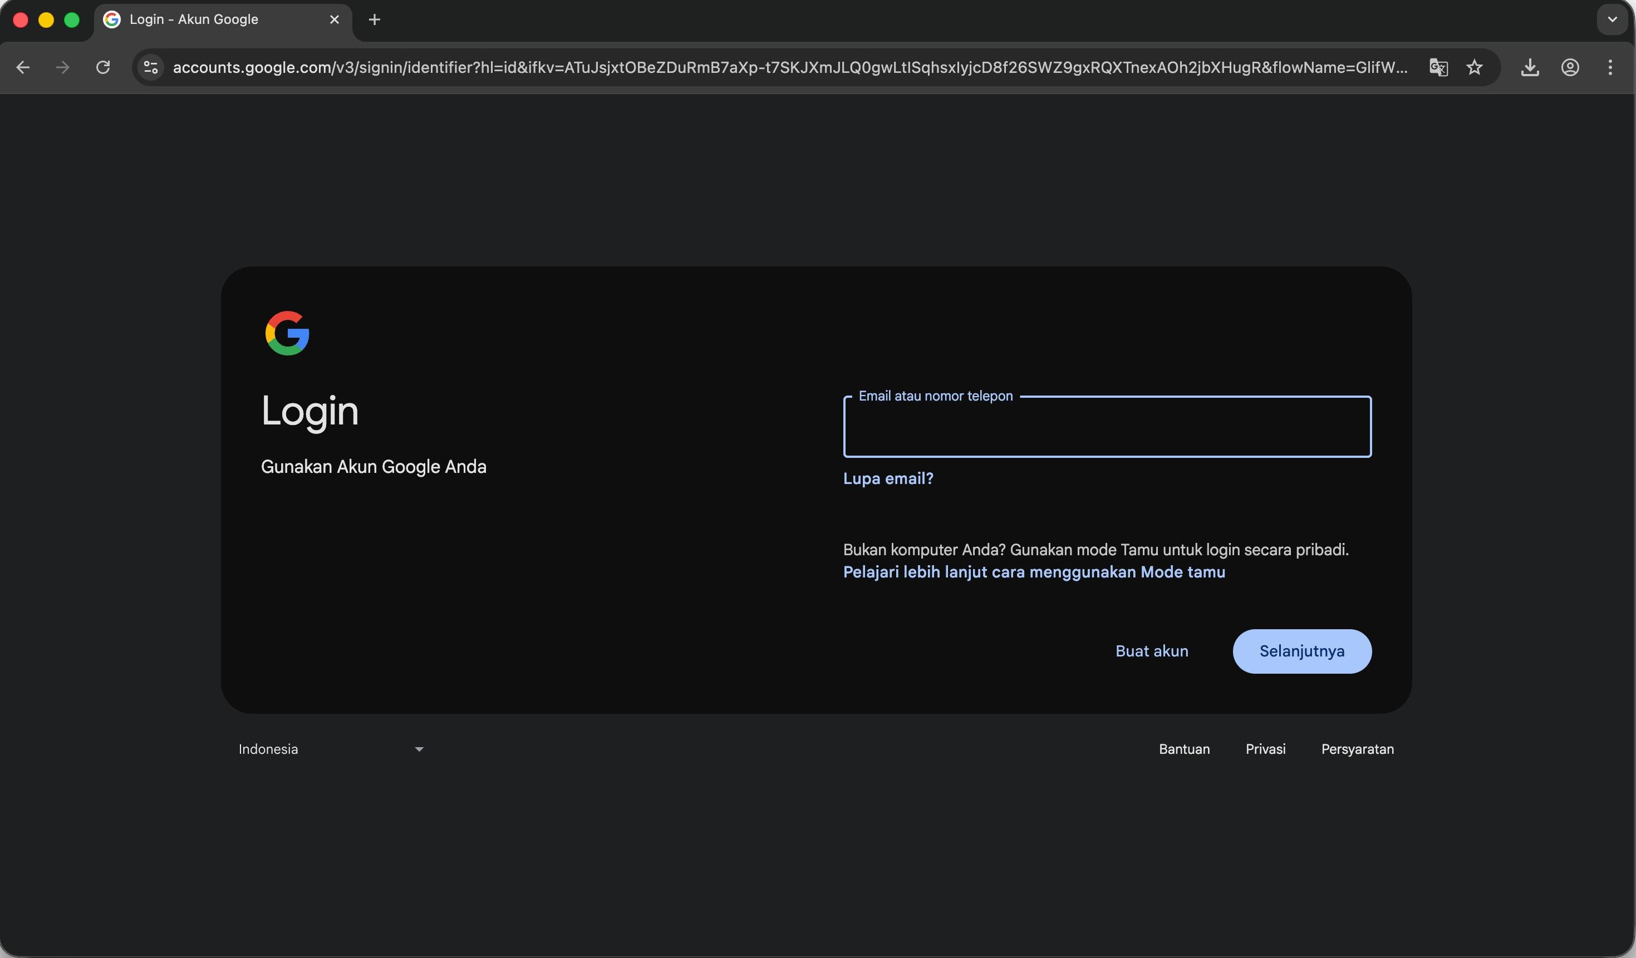Open the Indonesia language dropdown

click(331, 749)
